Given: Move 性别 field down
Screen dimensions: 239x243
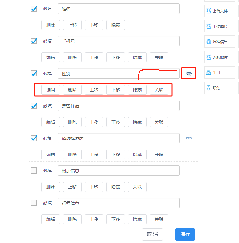Looking at the screenshot, I should click(116, 90).
